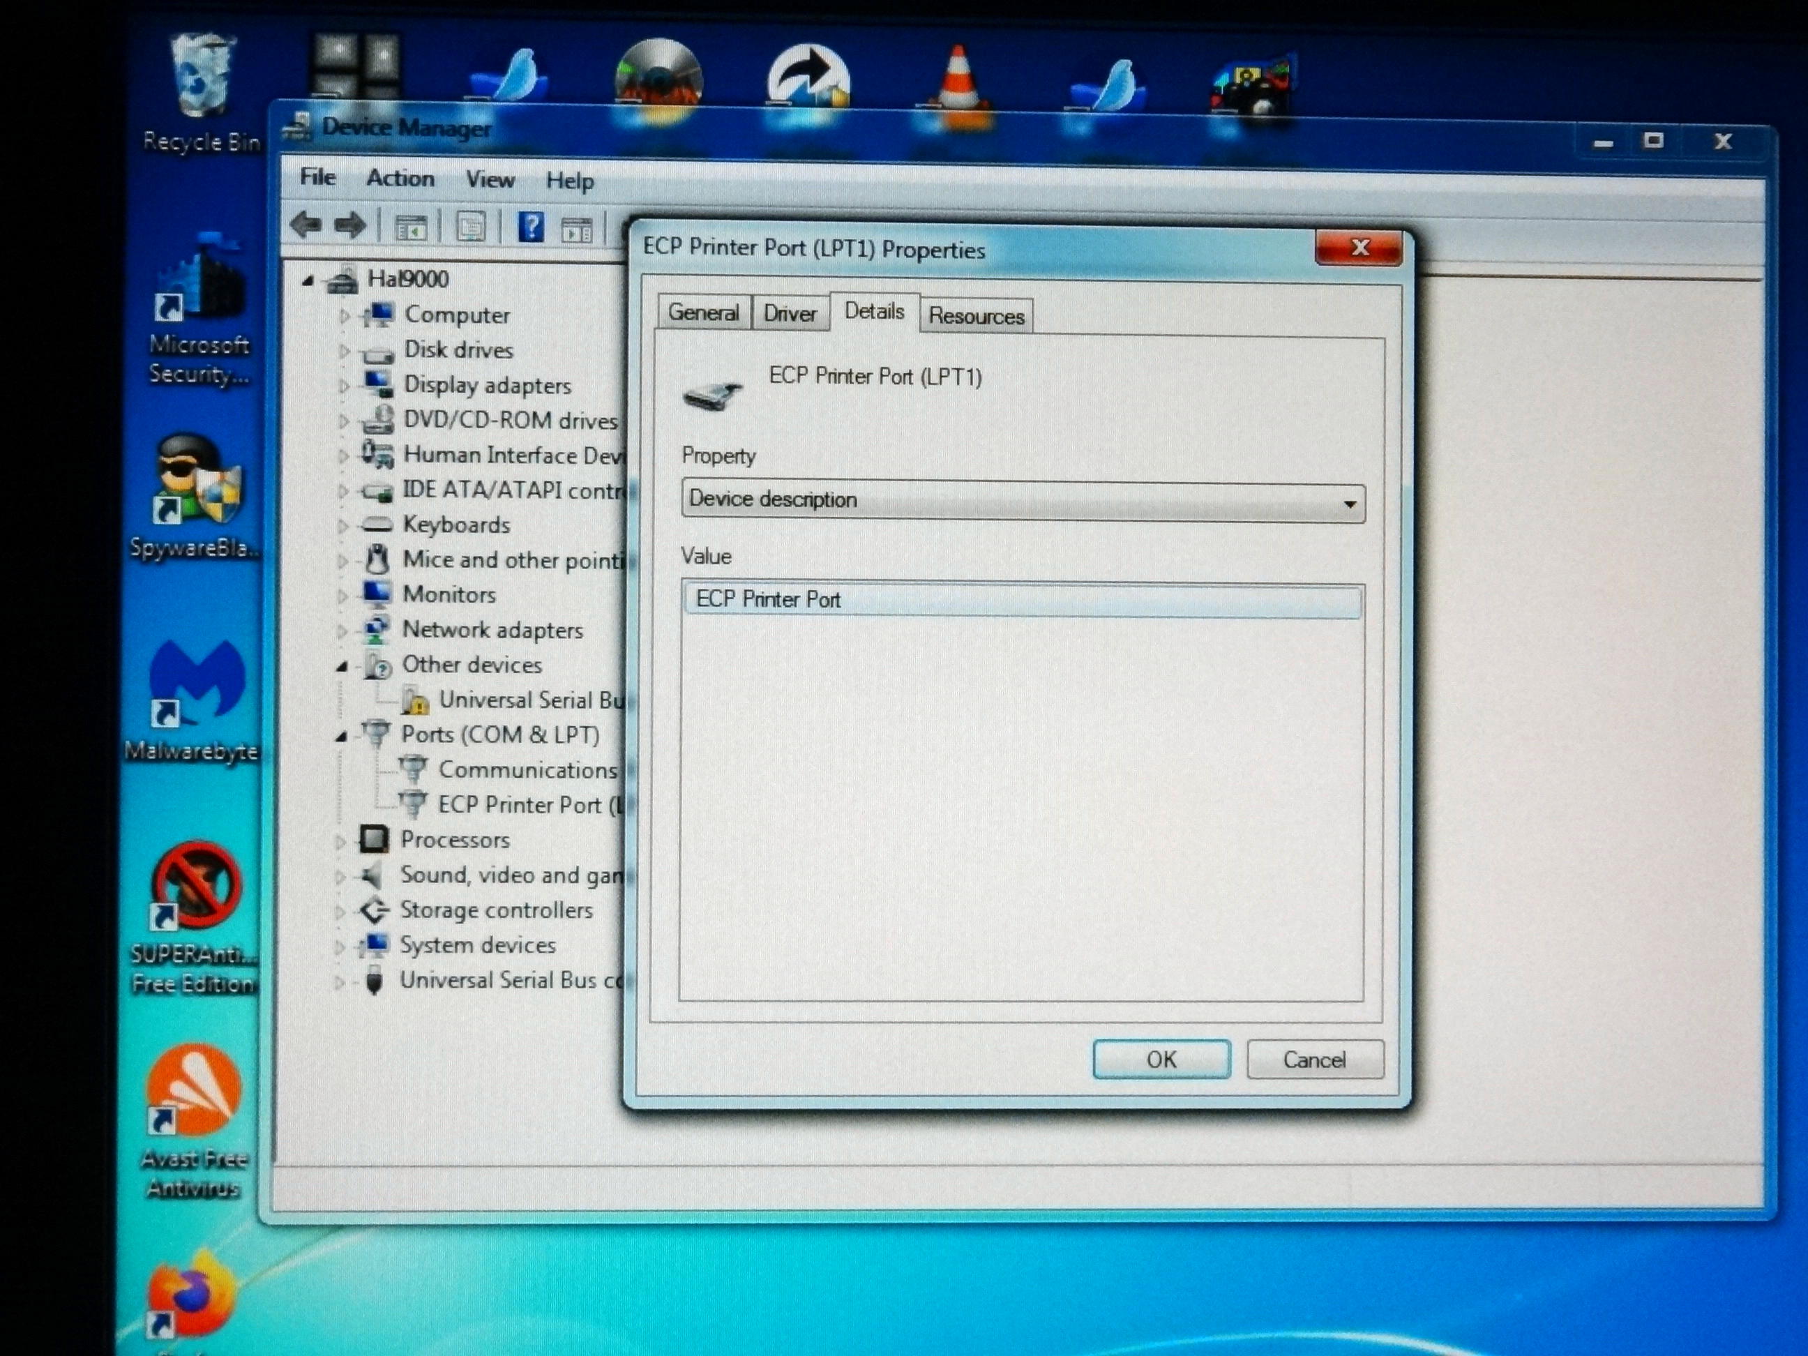
Task: Click the Properties toolbar icon in Device Manager
Action: [x=471, y=227]
